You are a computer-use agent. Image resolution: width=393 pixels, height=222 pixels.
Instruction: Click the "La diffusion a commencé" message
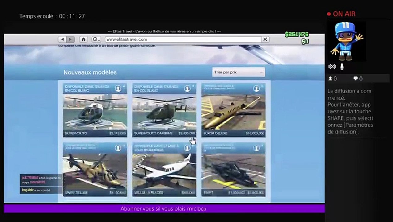349,94
